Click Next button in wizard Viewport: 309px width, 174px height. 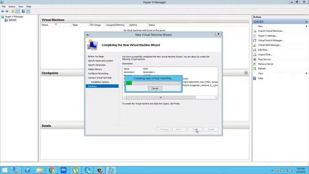pos(179,130)
